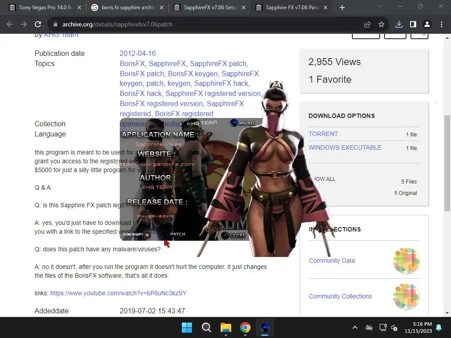Click the 5 Original link
Viewport: 451px width, 338px height.
coord(405,193)
